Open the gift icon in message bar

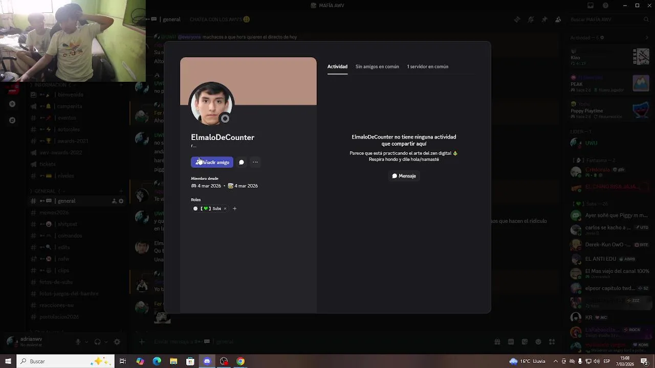point(497,342)
